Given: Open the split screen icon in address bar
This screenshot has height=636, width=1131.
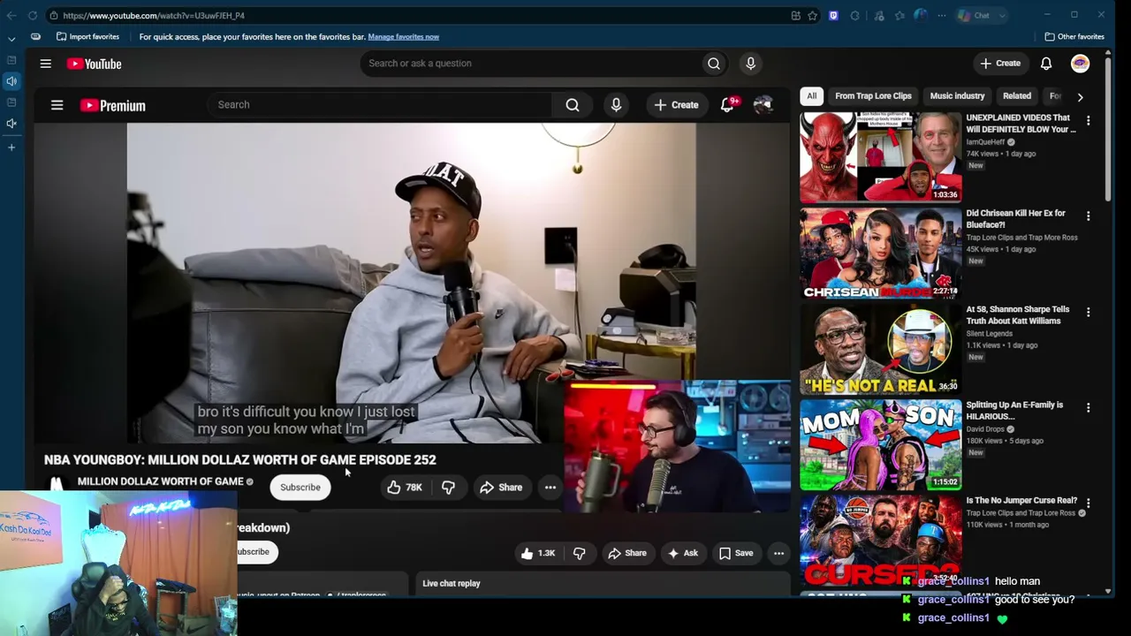Looking at the screenshot, I should coord(796,15).
